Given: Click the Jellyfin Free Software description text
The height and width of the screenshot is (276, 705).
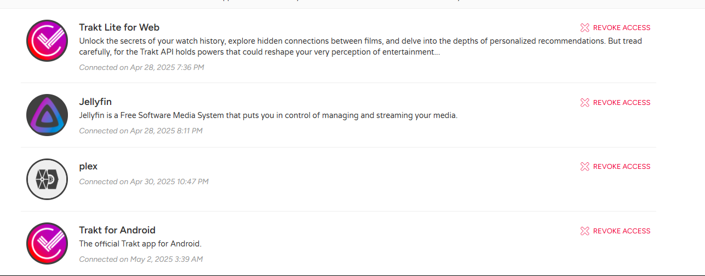Looking at the screenshot, I should (x=268, y=115).
